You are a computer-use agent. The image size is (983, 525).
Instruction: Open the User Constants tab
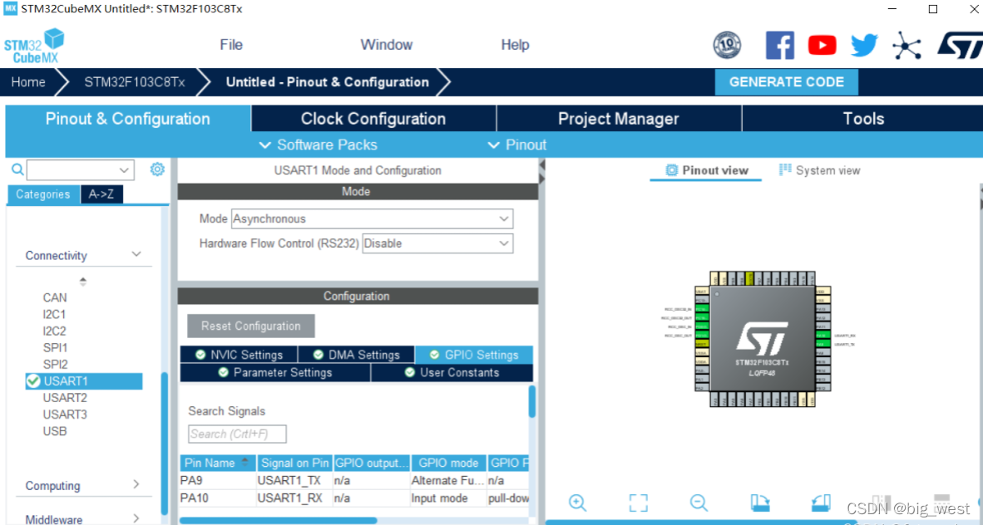point(452,372)
